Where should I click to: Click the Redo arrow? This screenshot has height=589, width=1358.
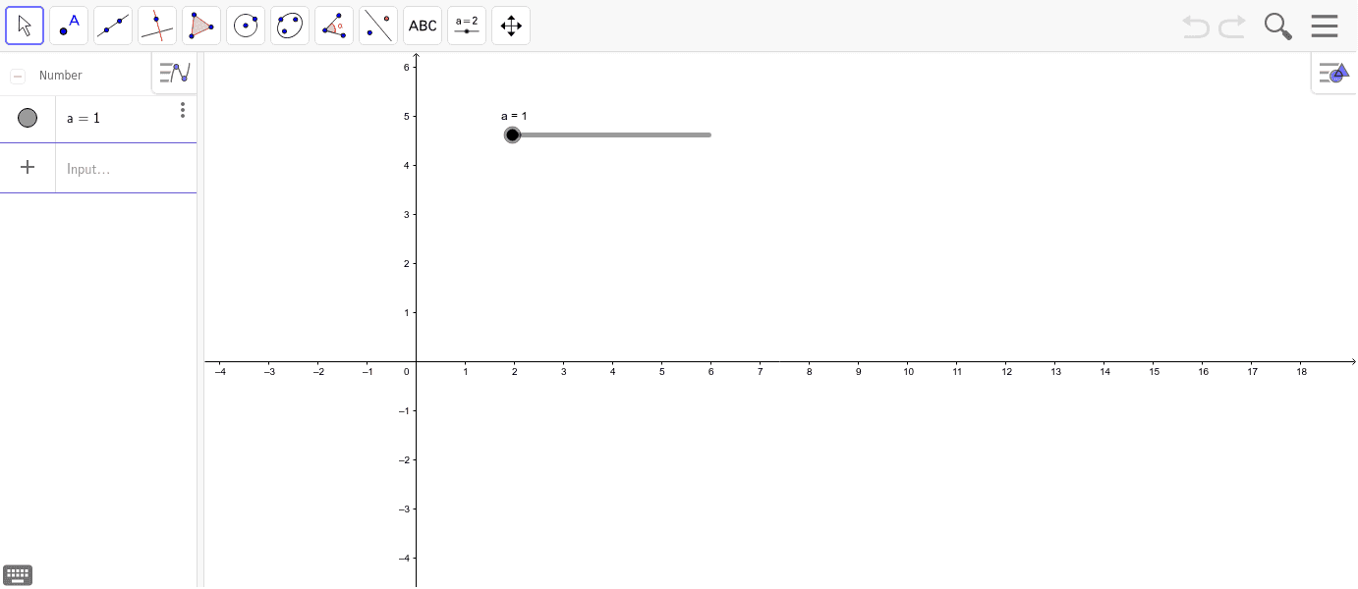click(1232, 27)
